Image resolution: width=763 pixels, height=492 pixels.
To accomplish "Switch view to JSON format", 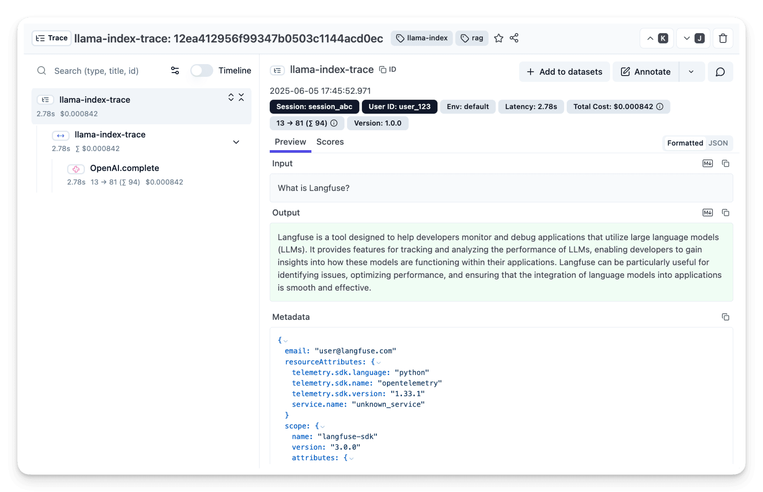I will point(718,143).
